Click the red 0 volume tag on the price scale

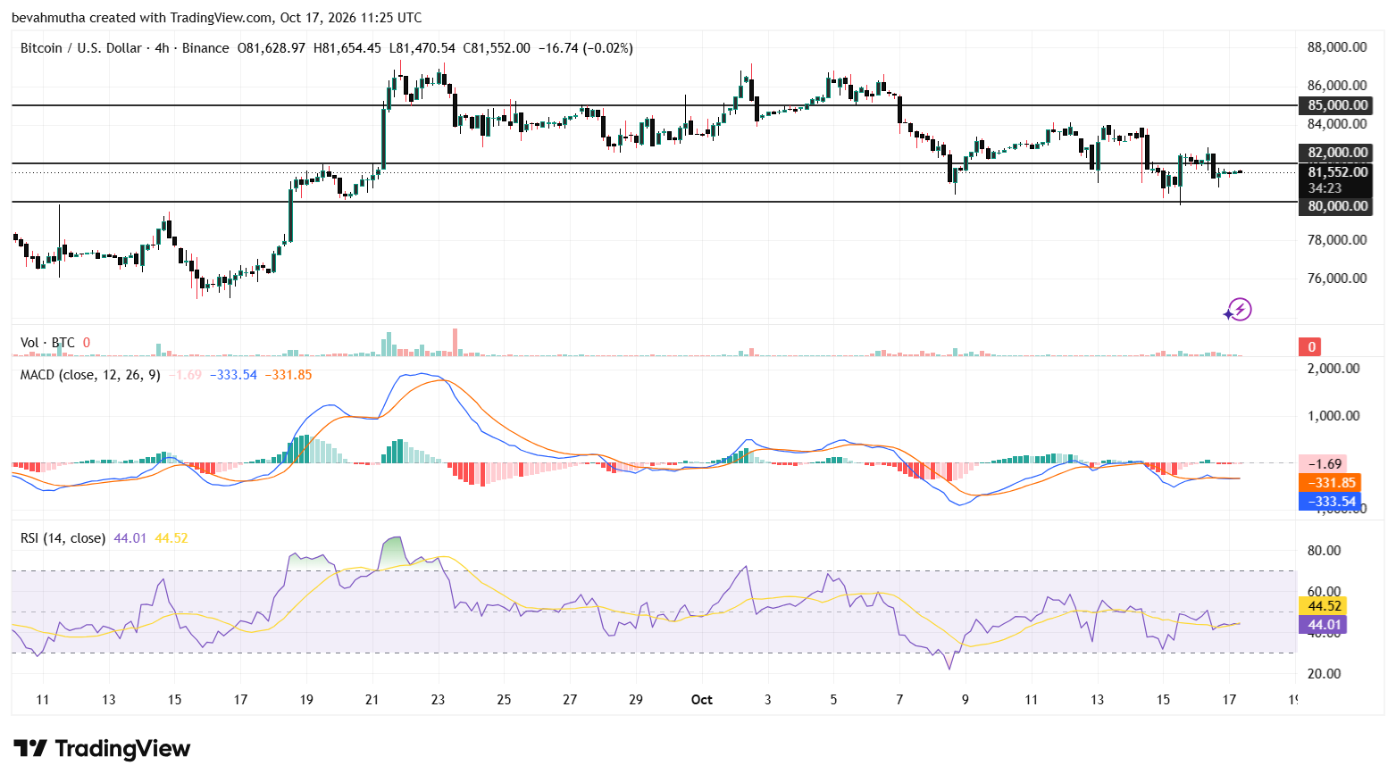pyautogui.click(x=1311, y=347)
